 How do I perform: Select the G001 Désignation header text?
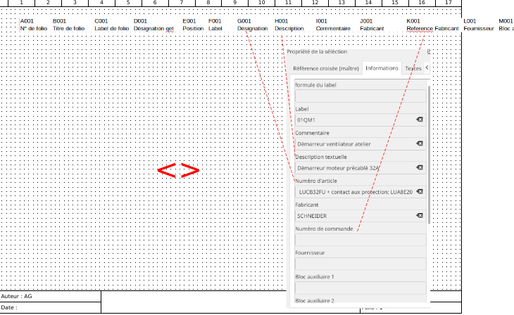click(252, 25)
